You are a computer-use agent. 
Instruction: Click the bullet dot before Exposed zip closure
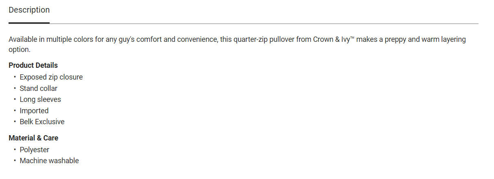15,77
